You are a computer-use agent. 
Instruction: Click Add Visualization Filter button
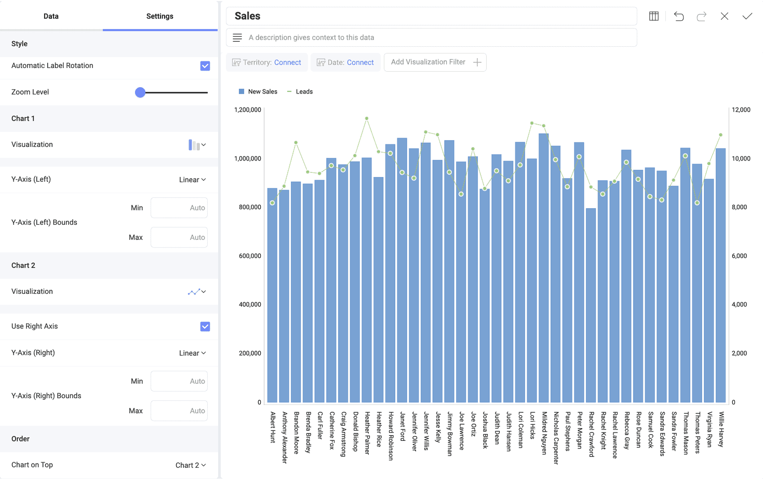click(x=435, y=62)
